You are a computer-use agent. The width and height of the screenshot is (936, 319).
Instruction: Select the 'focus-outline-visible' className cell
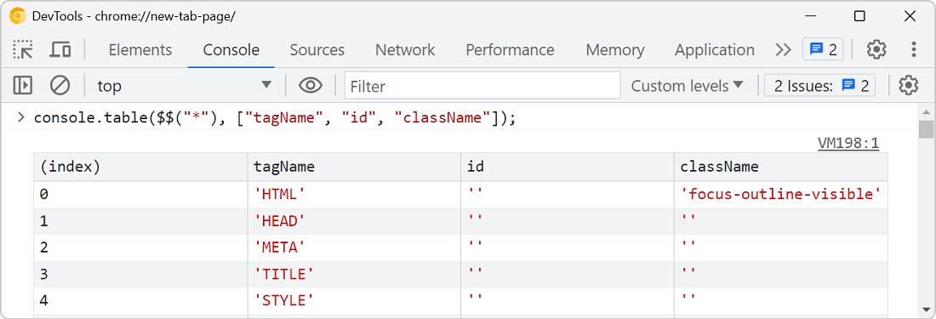(781, 195)
